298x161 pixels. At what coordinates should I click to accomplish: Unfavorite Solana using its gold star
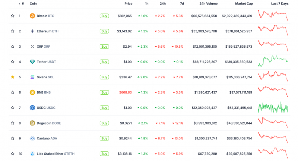(13, 77)
